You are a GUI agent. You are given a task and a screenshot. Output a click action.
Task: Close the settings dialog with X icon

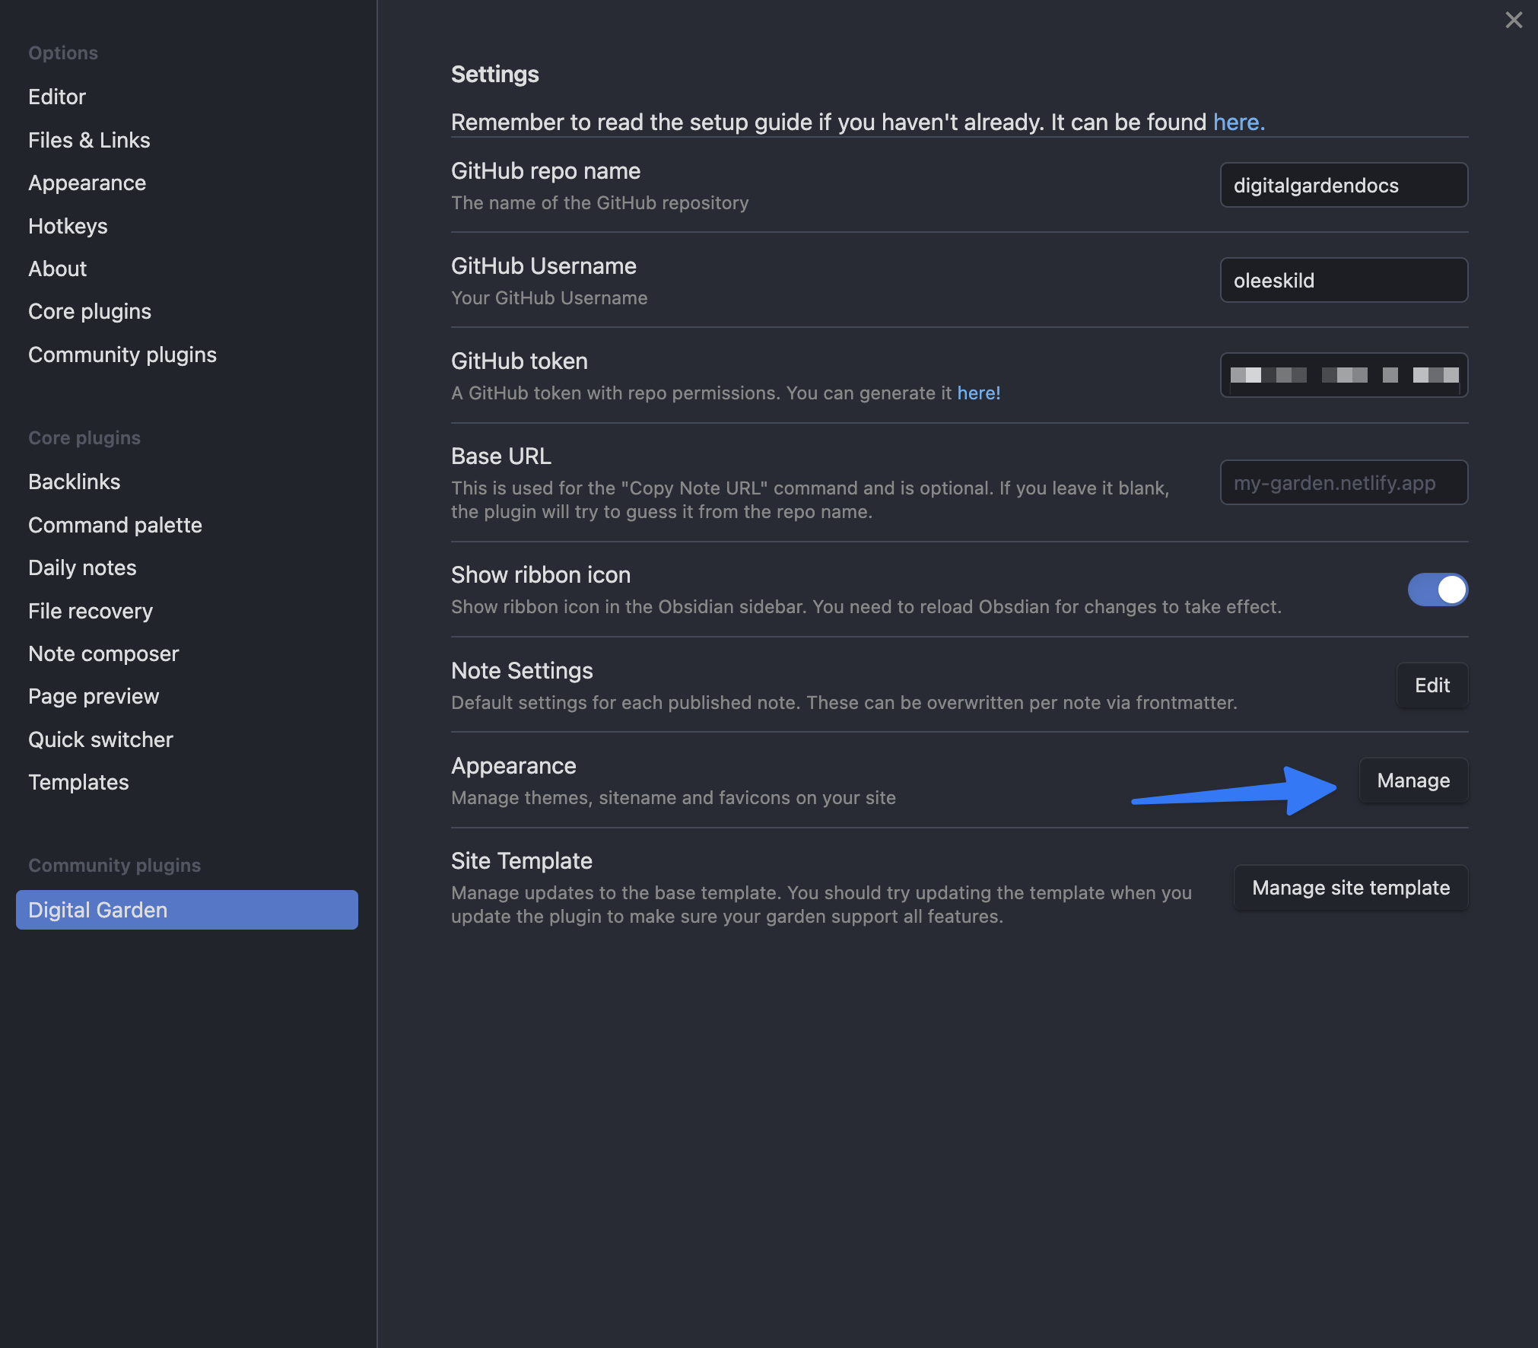[1514, 21]
